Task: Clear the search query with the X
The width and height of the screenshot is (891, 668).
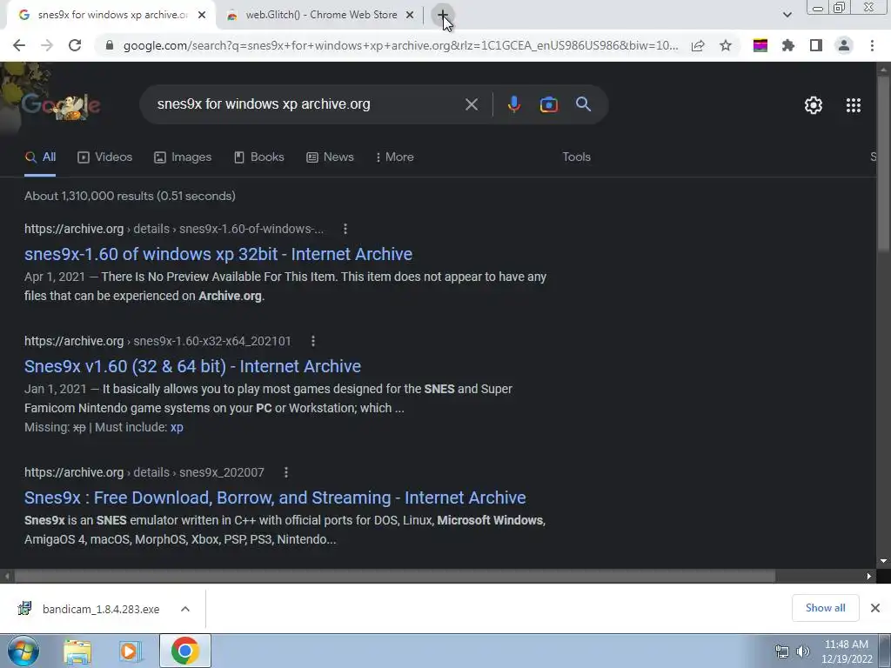Action: click(x=471, y=104)
